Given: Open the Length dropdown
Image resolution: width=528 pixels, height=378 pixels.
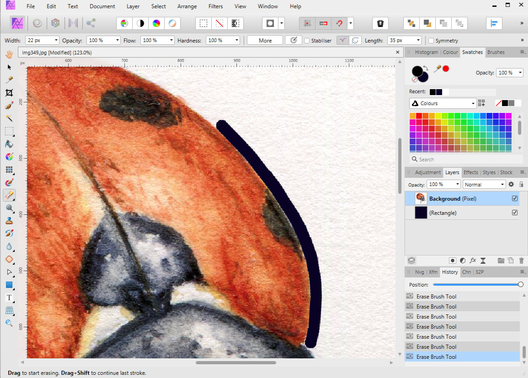Looking at the screenshot, I should click(418, 40).
